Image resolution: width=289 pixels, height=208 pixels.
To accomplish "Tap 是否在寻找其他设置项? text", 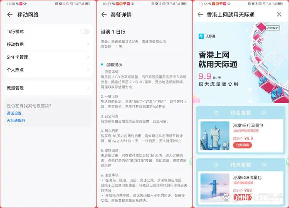I will 29,106.
